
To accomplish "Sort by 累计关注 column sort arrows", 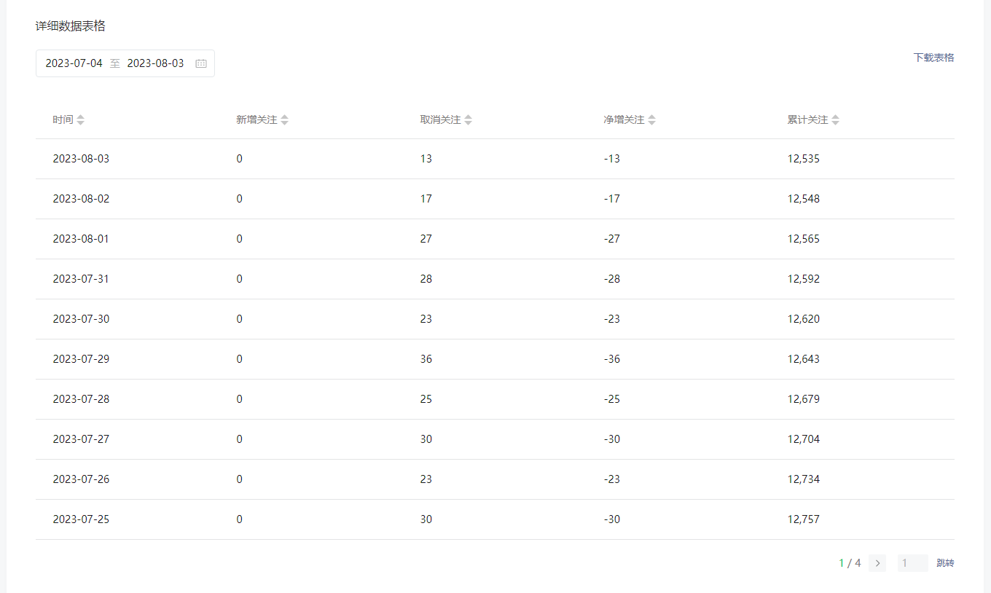I will pos(836,120).
